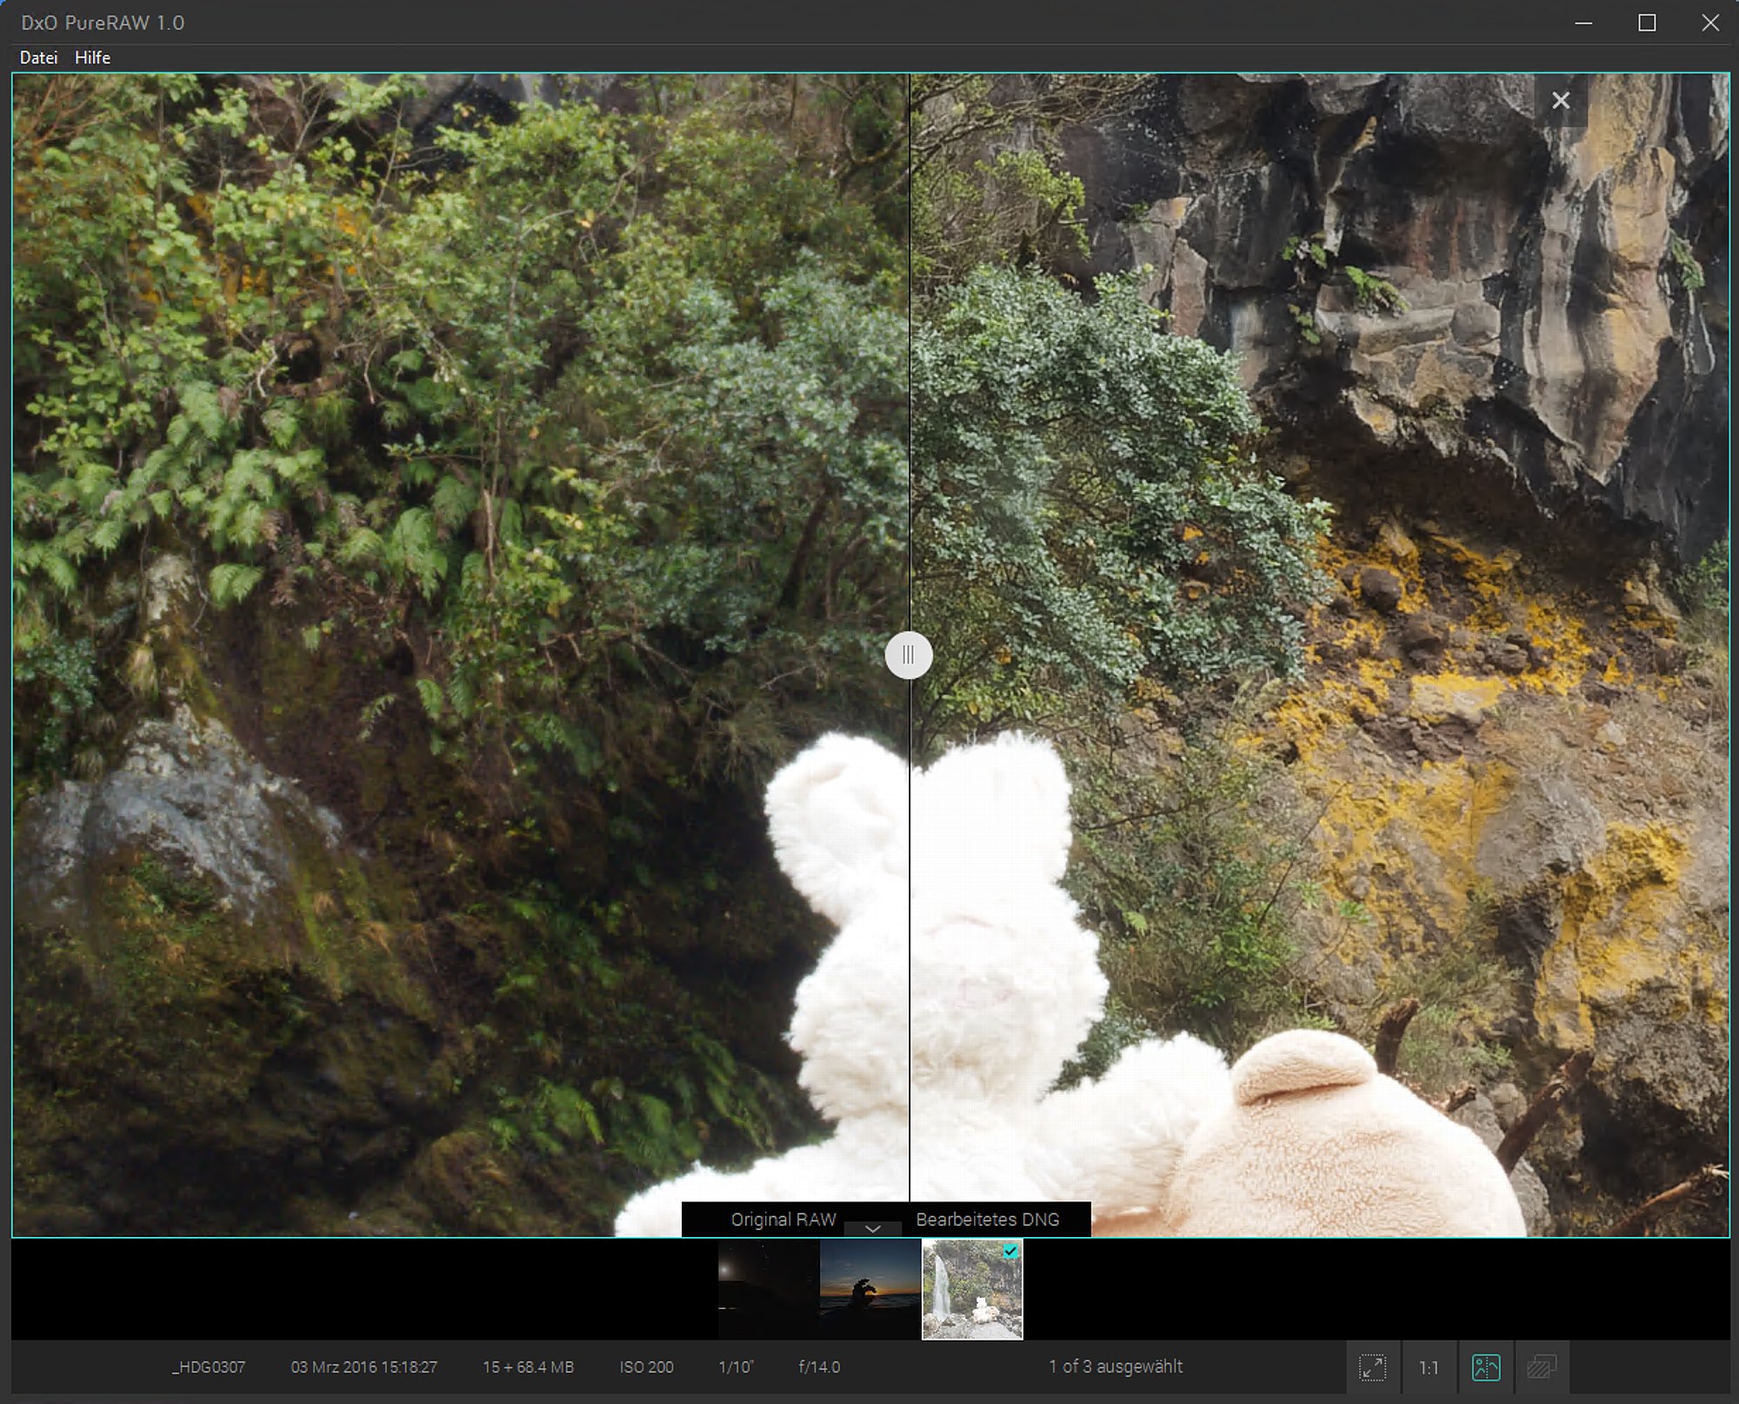Select the dark night sky thumbnail
The height and width of the screenshot is (1404, 1739).
[768, 1289]
